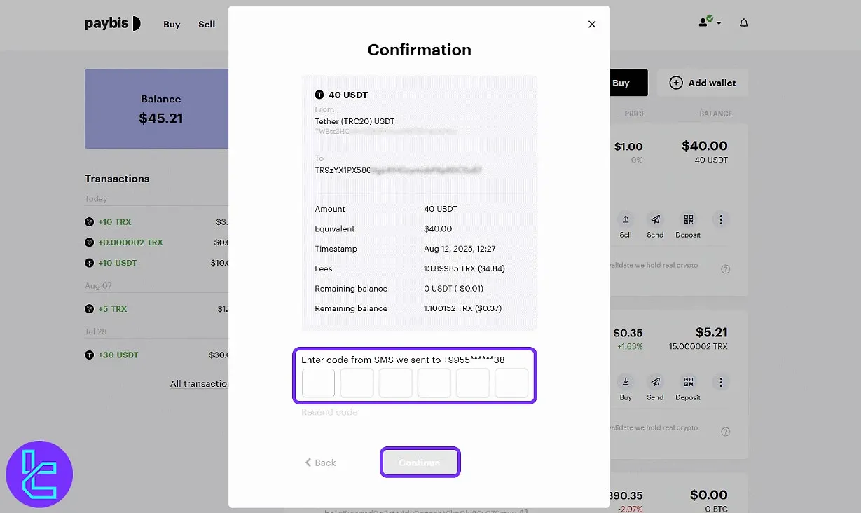Click the Resend code link
The width and height of the screenshot is (861, 513).
click(329, 413)
